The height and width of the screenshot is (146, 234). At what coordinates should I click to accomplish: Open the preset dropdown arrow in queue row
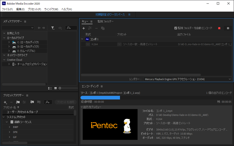pos(119,44)
